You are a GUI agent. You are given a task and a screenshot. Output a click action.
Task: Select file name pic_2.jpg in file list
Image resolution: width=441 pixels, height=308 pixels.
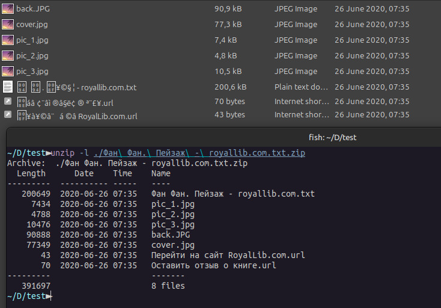pos(32,56)
